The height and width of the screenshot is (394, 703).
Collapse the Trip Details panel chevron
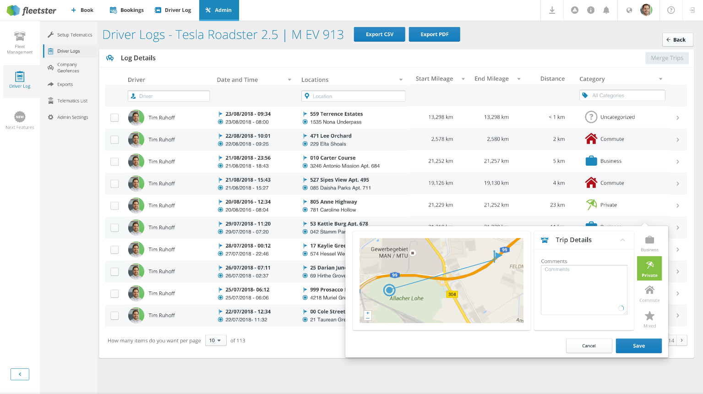[622, 240]
